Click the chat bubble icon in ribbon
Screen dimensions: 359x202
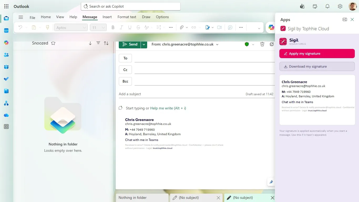[x=230, y=27]
